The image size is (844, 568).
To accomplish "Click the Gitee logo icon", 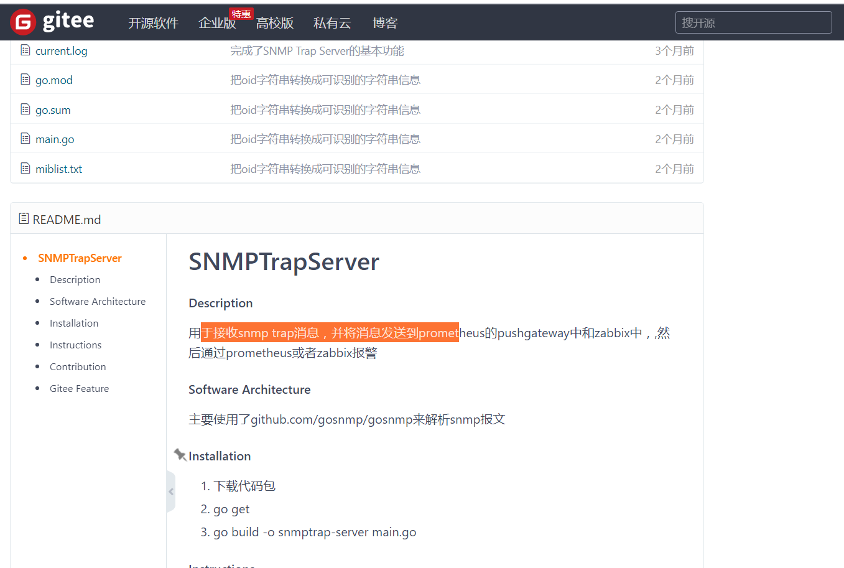I will coord(23,22).
